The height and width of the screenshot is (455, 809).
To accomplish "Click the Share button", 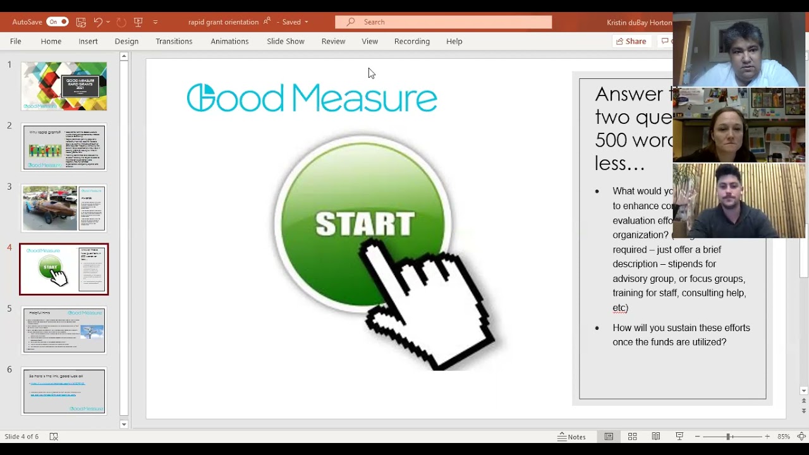I will pyautogui.click(x=631, y=41).
